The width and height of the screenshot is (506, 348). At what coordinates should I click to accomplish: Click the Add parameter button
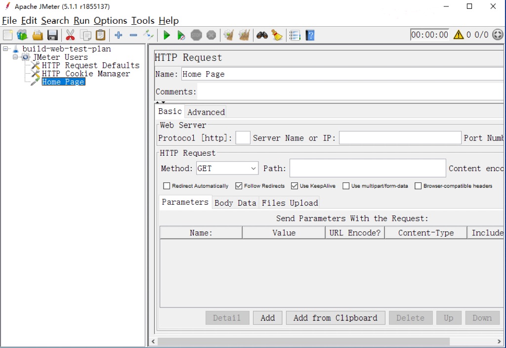pos(267,318)
